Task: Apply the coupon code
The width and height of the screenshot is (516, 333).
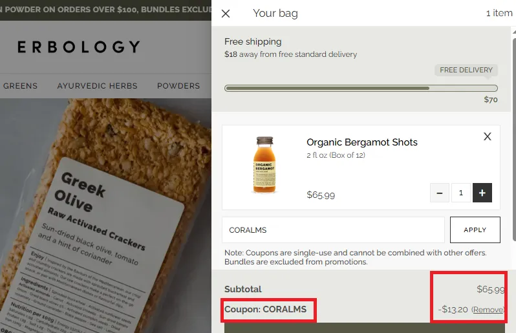Action: click(475, 230)
